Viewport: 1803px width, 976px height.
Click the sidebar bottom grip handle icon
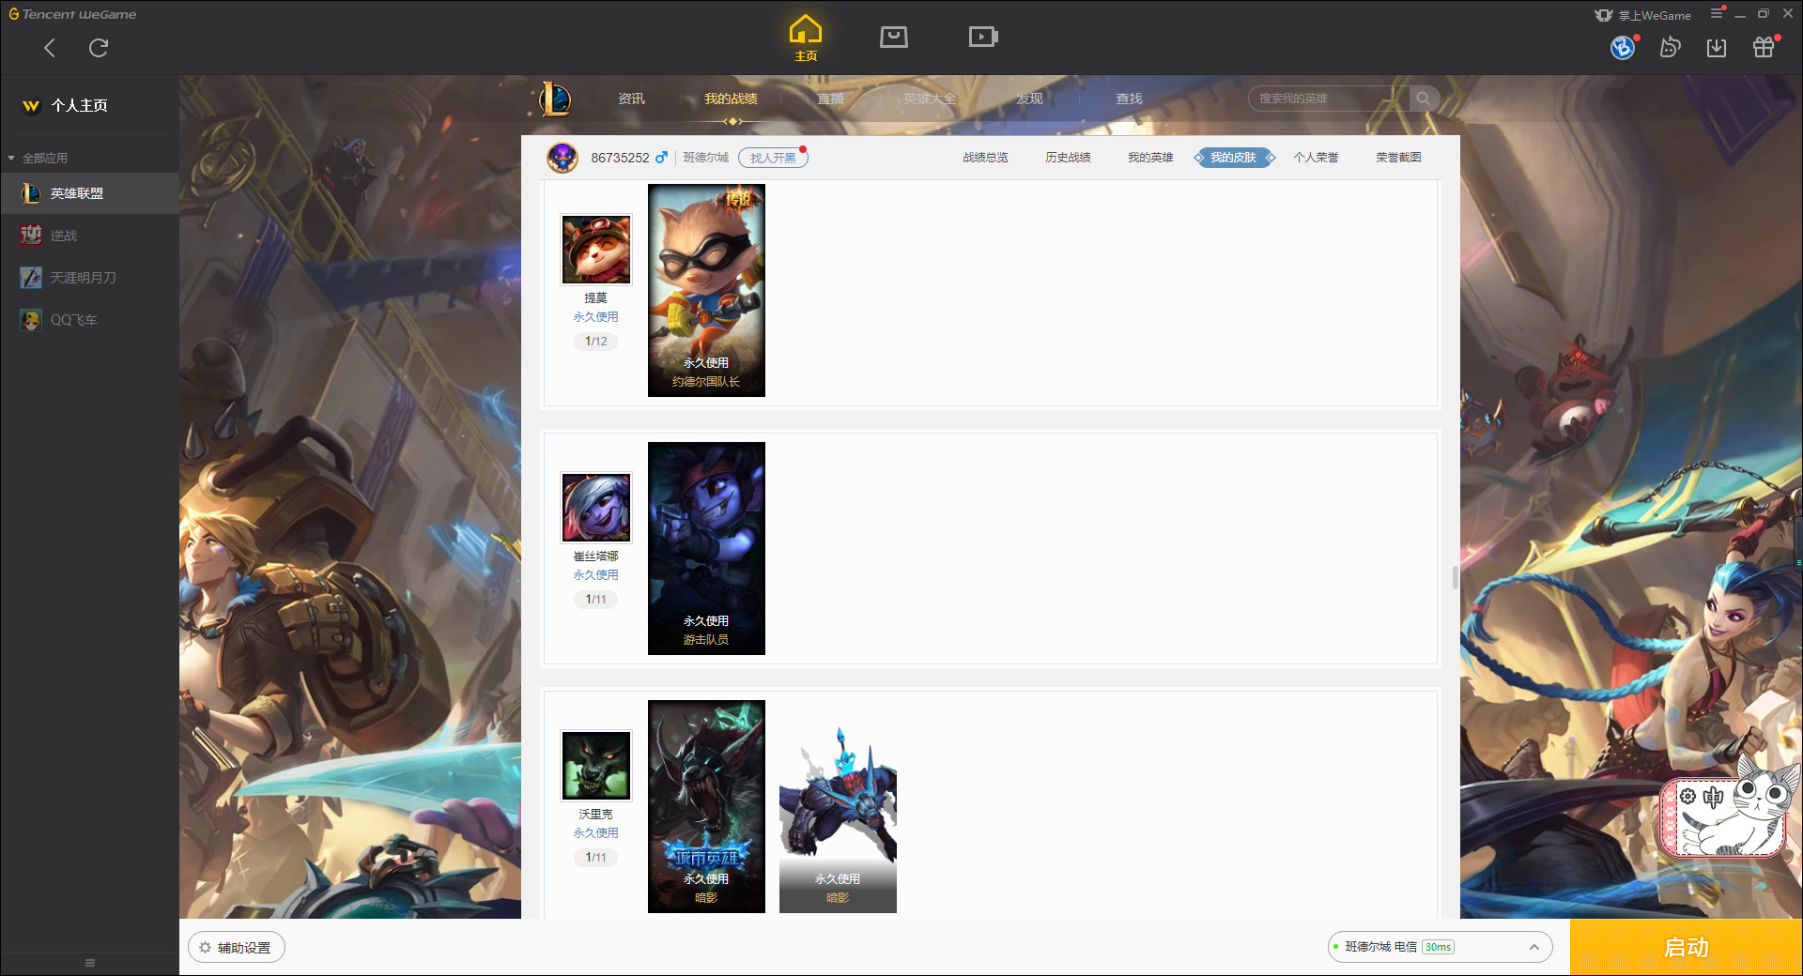[90, 963]
